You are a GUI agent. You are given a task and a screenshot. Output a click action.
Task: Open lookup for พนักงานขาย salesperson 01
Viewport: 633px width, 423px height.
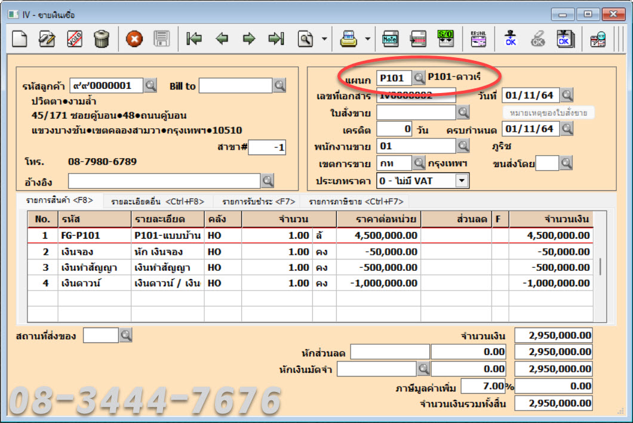(x=463, y=146)
